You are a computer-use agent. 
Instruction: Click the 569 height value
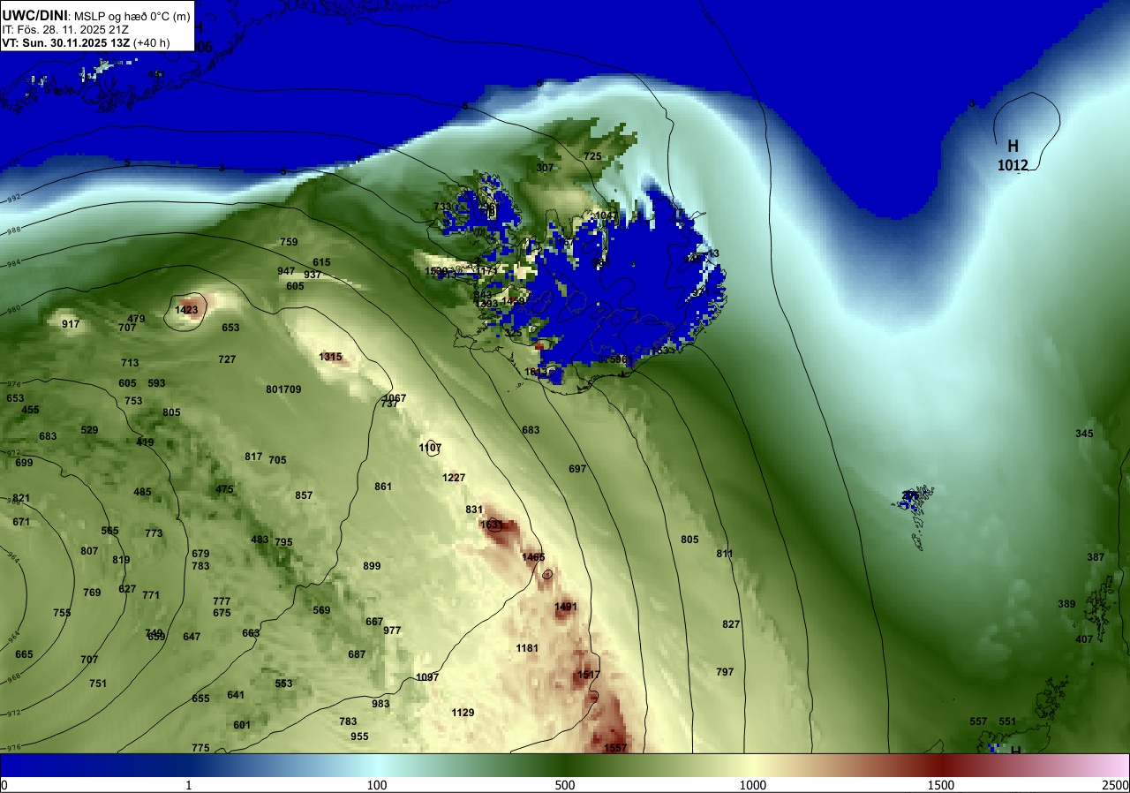(x=321, y=610)
